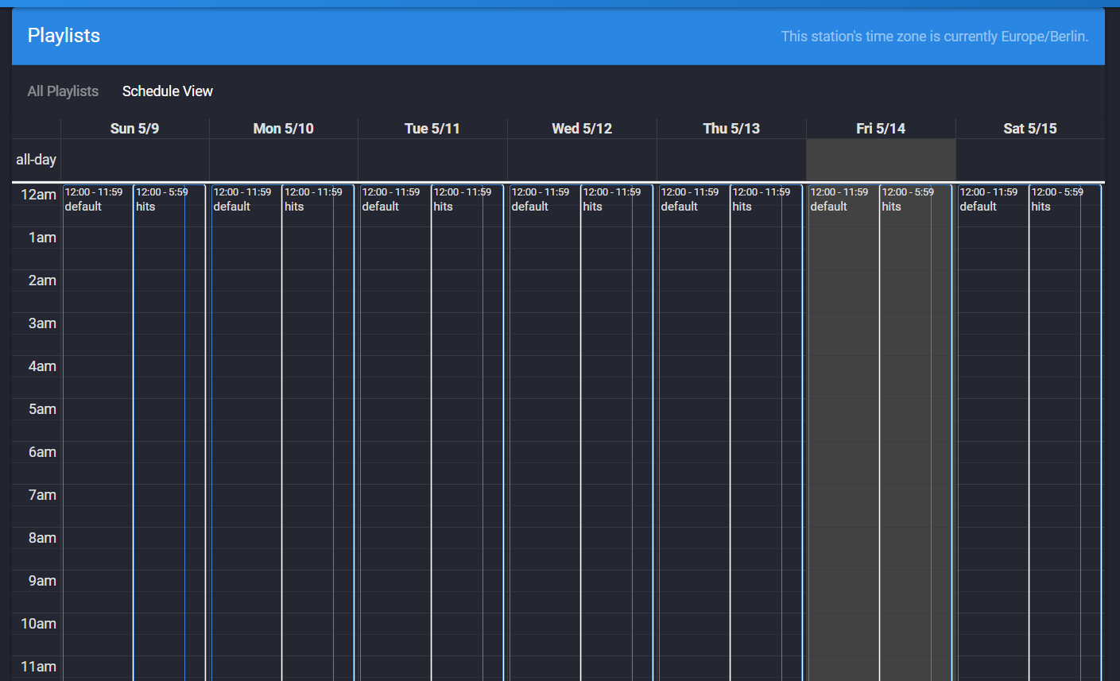1120x681 pixels.
Task: Select the hits playlist event on Sat 5/15
Action: (x=1053, y=207)
